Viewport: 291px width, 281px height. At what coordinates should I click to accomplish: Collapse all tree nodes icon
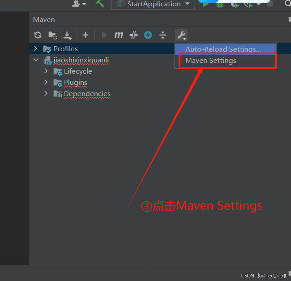click(x=163, y=35)
